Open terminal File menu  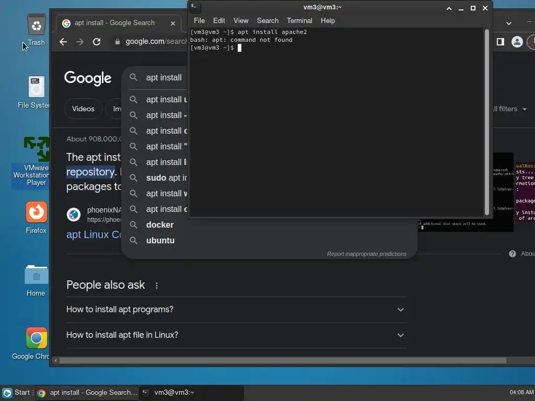(199, 20)
